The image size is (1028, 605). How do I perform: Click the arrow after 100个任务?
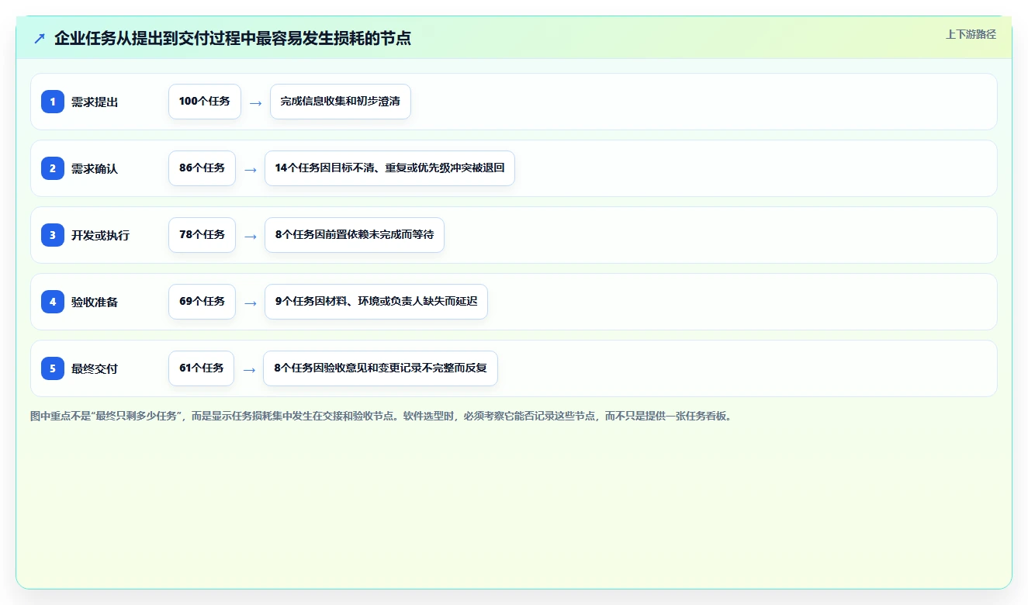[x=256, y=102]
